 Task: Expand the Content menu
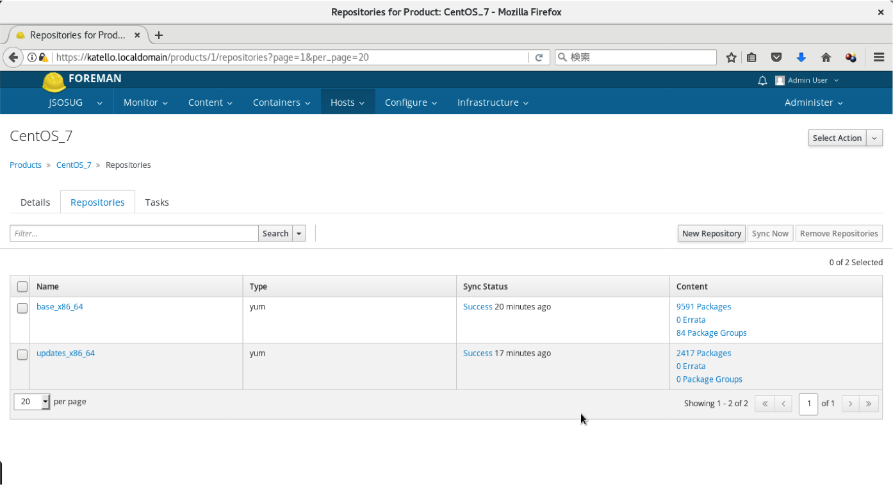coord(210,103)
